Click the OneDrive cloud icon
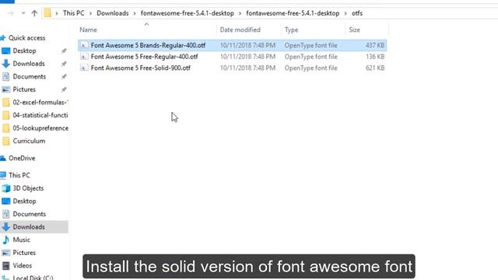This screenshot has height=280, width=498. (x=3, y=158)
